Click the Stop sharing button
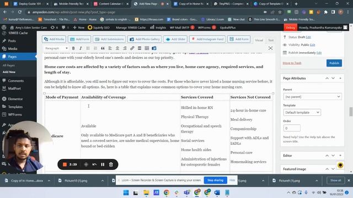The height and width of the screenshot is (198, 353). [x=216, y=180]
